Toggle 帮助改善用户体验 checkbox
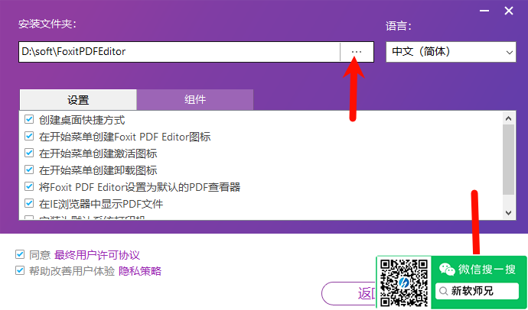 20,270
